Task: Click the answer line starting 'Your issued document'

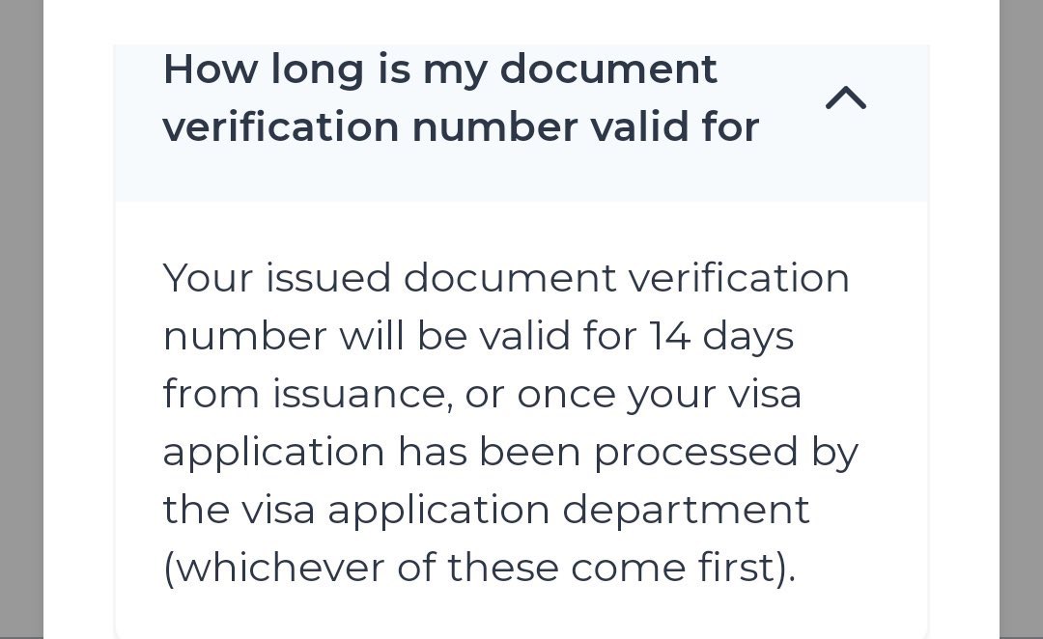Action: 506,278
